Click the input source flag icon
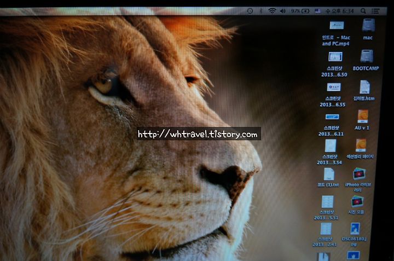This screenshot has height=261, width=394. tap(317, 11)
